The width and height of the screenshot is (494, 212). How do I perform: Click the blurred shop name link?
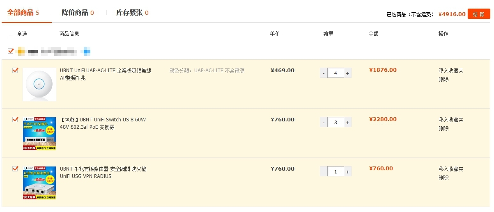(53, 52)
